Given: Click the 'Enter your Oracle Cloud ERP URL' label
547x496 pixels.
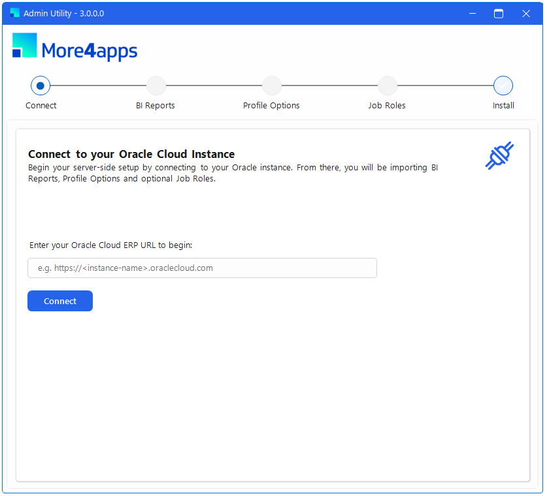Looking at the screenshot, I should (111, 245).
